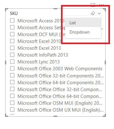Choose Dropdown from slicer type menu

tap(83, 32)
